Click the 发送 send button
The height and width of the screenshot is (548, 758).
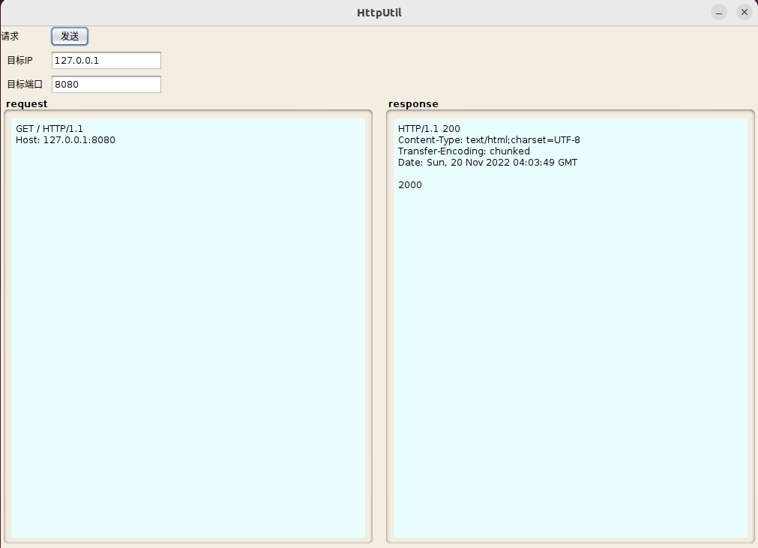(x=70, y=36)
